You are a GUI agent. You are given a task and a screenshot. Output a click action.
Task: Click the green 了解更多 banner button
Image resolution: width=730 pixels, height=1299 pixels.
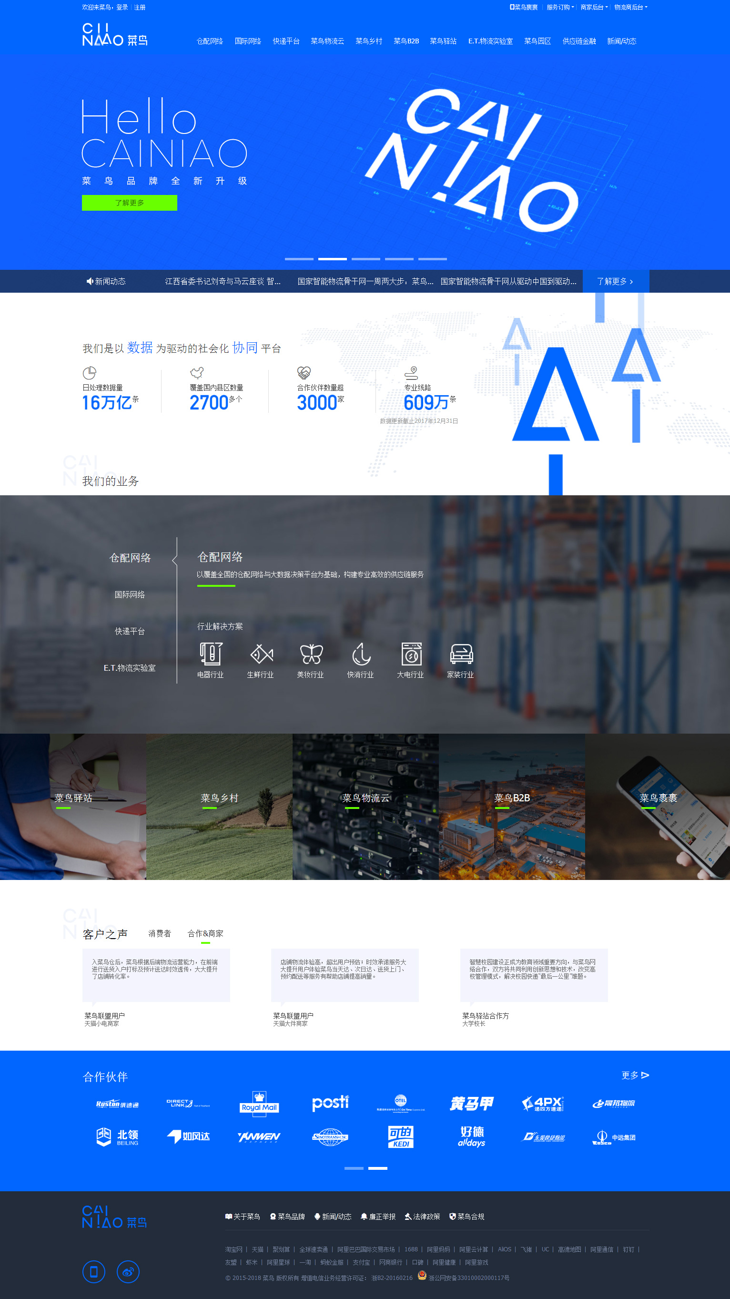[130, 203]
